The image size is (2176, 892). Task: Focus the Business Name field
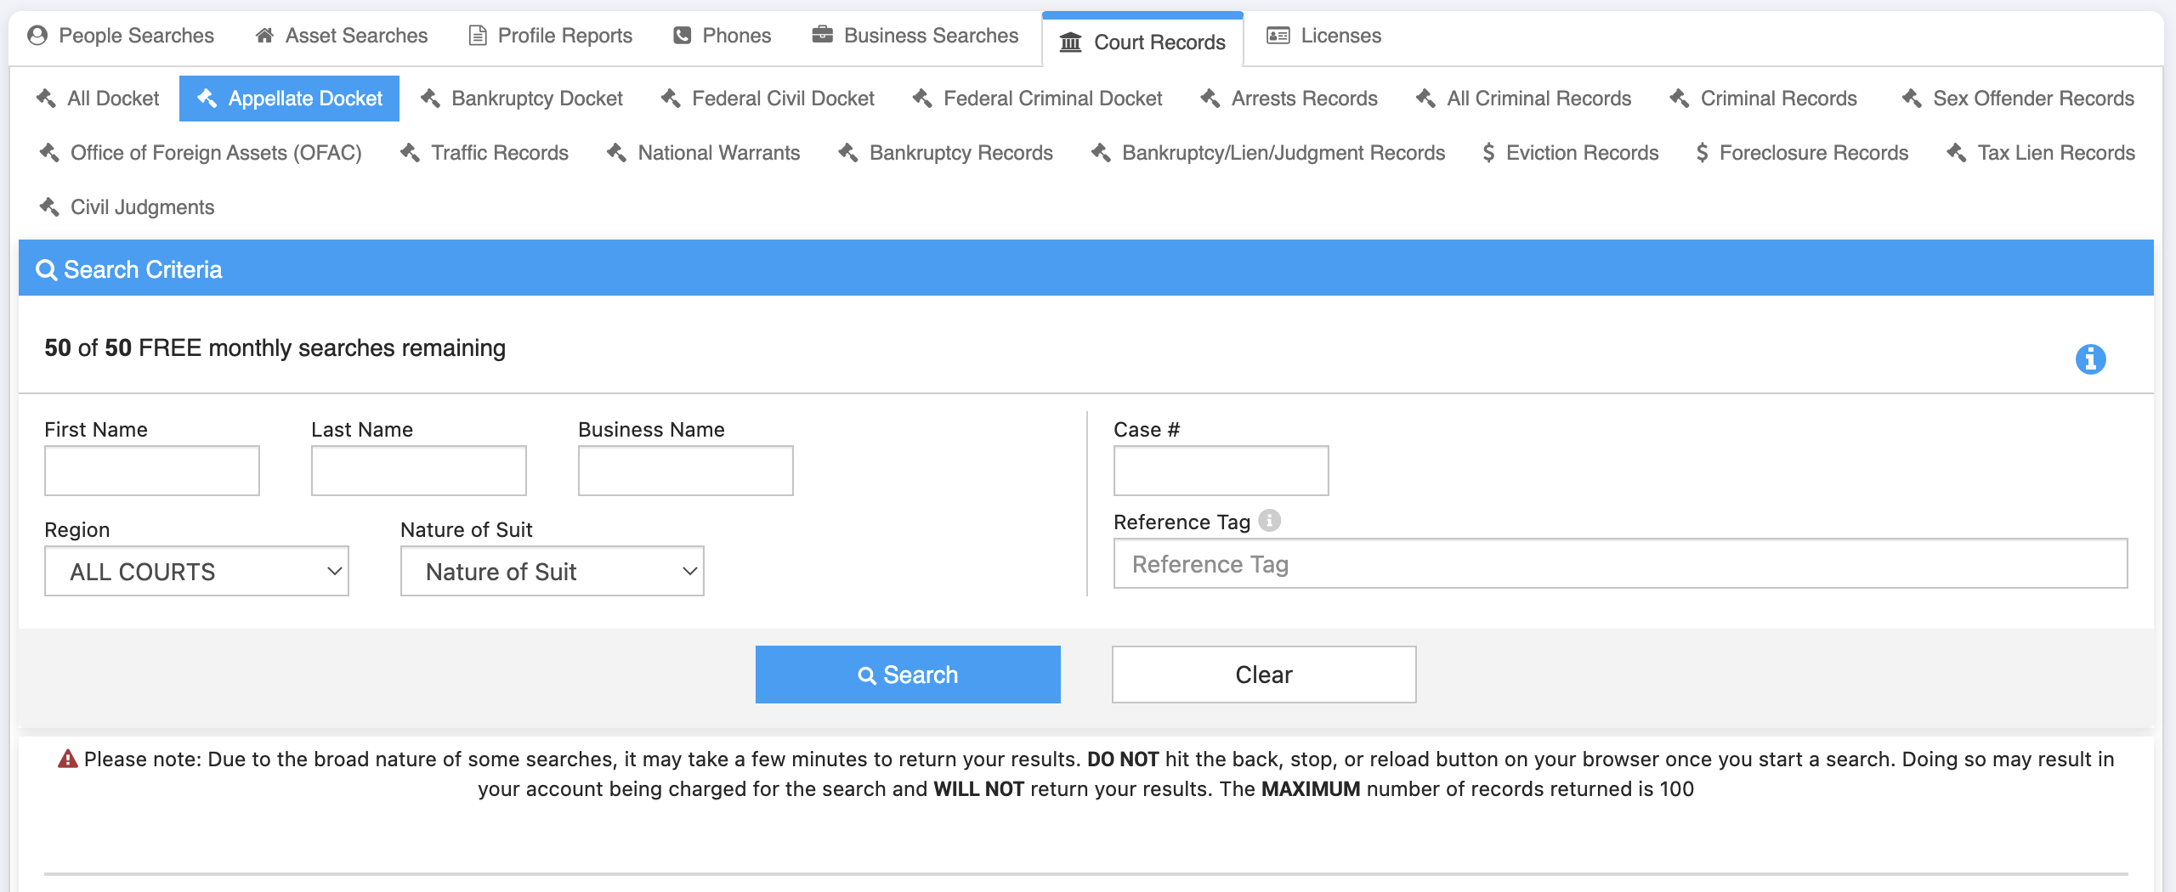tap(686, 471)
